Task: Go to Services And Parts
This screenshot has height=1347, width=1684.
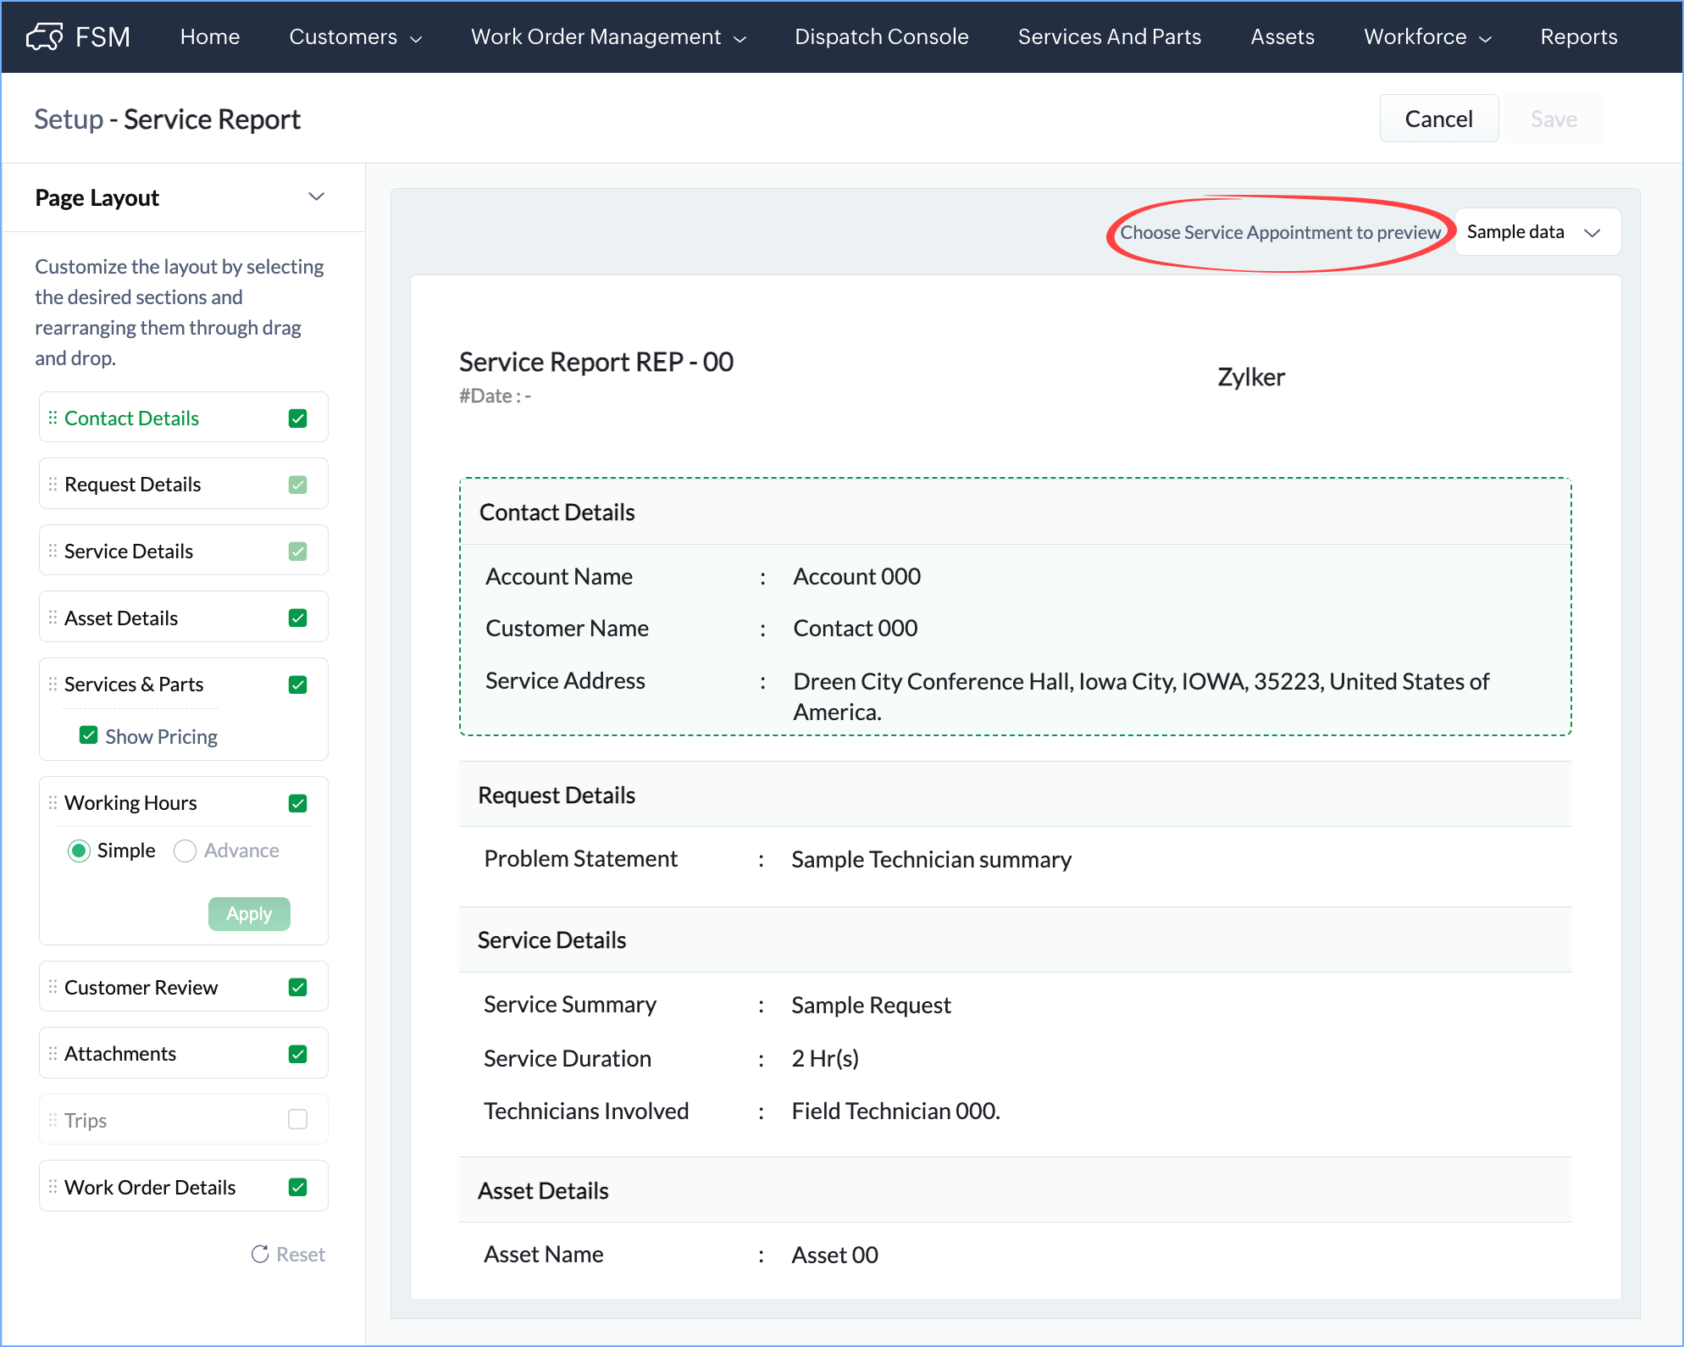Action: [x=1109, y=36]
